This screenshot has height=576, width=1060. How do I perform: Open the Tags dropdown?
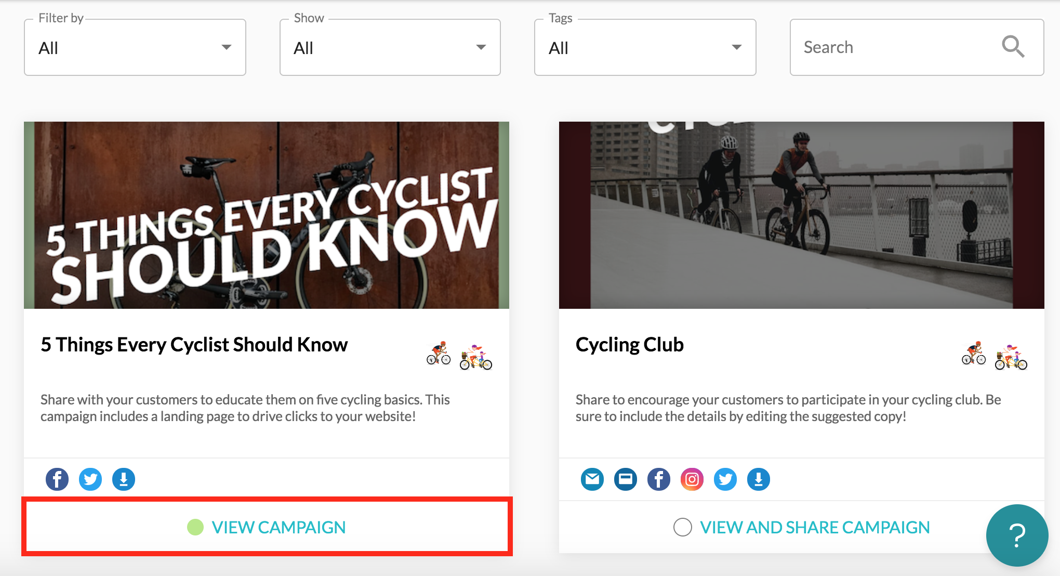pyautogui.click(x=645, y=47)
